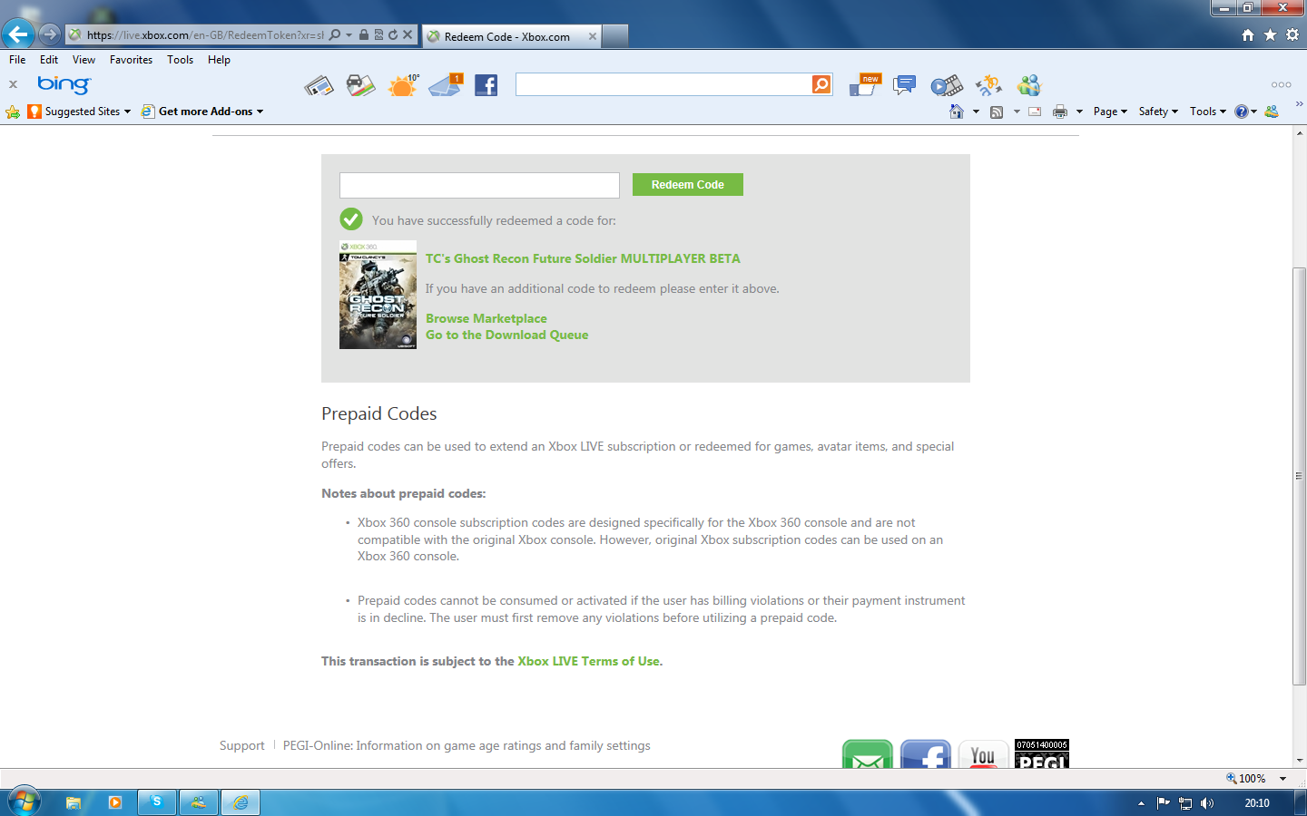
Task: Open the Safety dropdown menu
Action: click(1158, 112)
